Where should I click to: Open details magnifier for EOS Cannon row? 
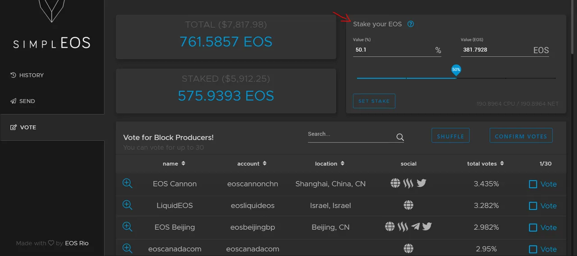click(128, 183)
